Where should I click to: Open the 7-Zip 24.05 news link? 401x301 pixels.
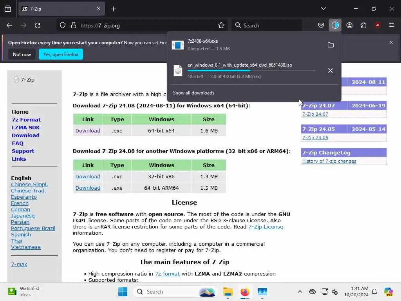pos(315,138)
